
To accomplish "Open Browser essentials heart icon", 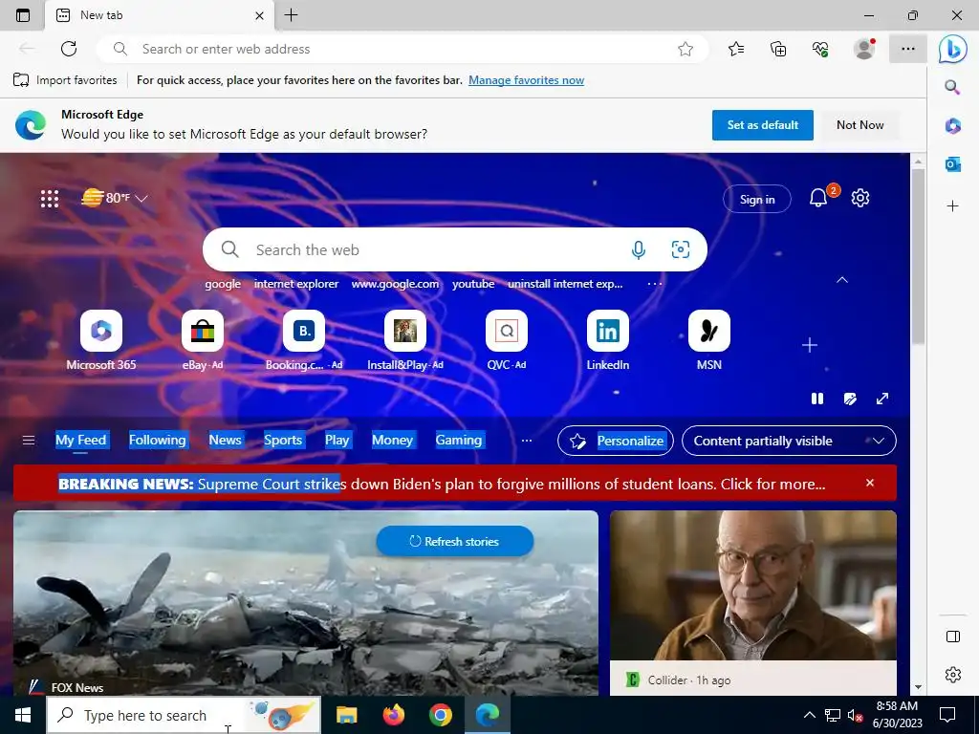I will pyautogui.click(x=820, y=49).
